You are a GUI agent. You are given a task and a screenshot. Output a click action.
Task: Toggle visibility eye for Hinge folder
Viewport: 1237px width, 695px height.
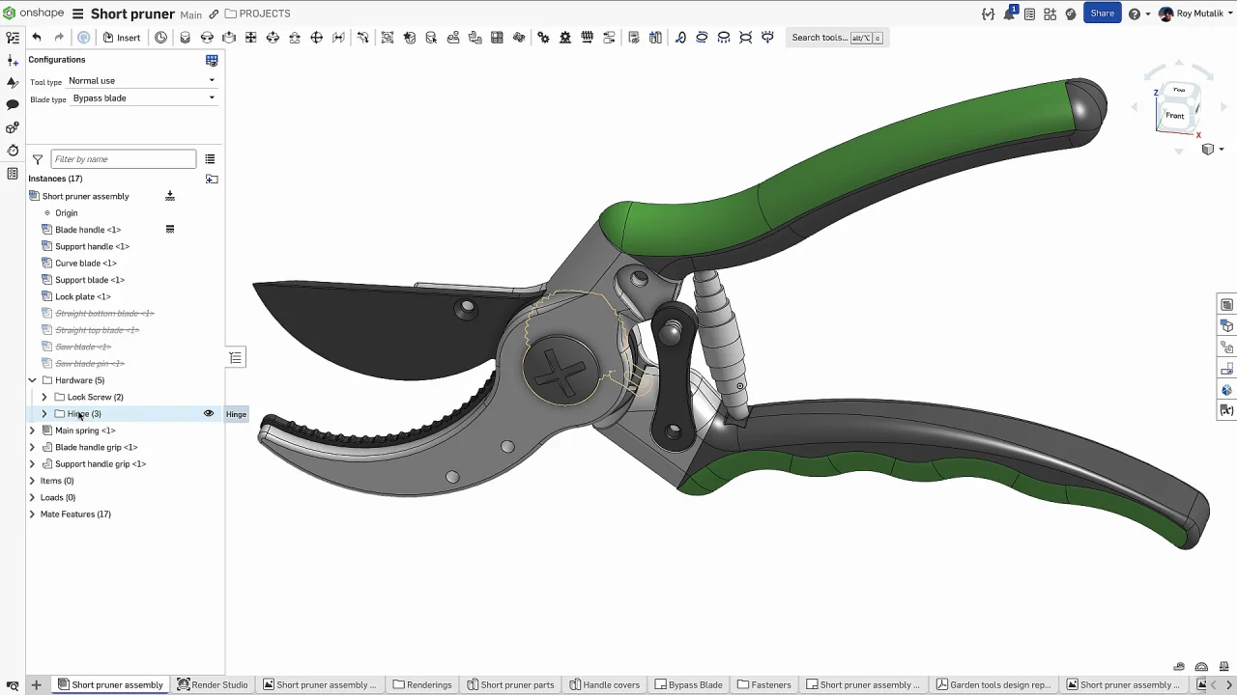tap(208, 414)
